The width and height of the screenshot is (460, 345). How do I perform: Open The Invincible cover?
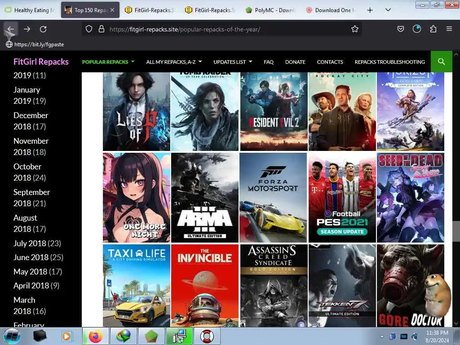(205, 285)
